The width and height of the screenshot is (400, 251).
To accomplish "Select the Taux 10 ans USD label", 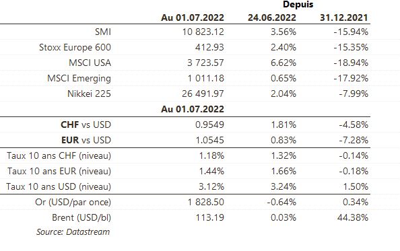I will (x=59, y=186).
